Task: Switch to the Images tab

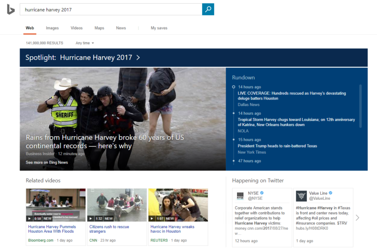Action: (x=52, y=28)
